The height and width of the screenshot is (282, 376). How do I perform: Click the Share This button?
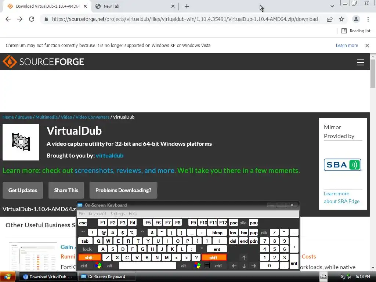66,190
